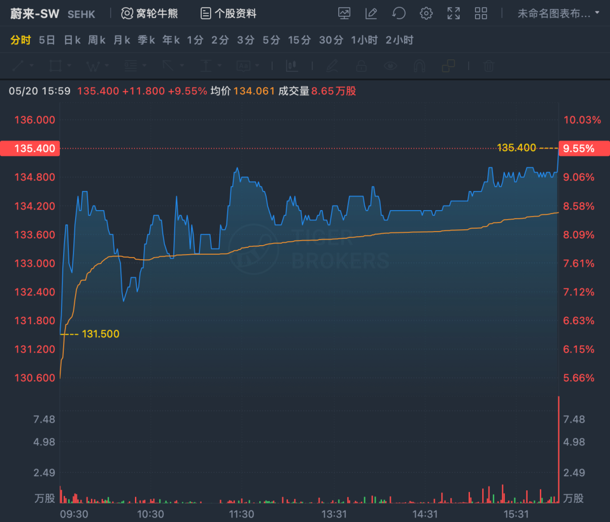Open the 窝轮牛熊 link
This screenshot has height=522, width=610.
click(157, 14)
